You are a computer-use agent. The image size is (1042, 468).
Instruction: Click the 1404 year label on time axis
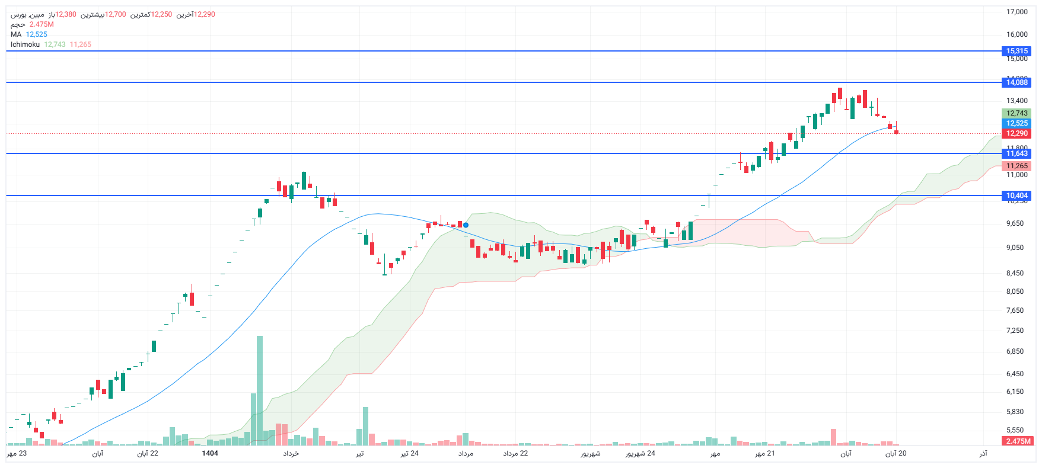(x=210, y=453)
